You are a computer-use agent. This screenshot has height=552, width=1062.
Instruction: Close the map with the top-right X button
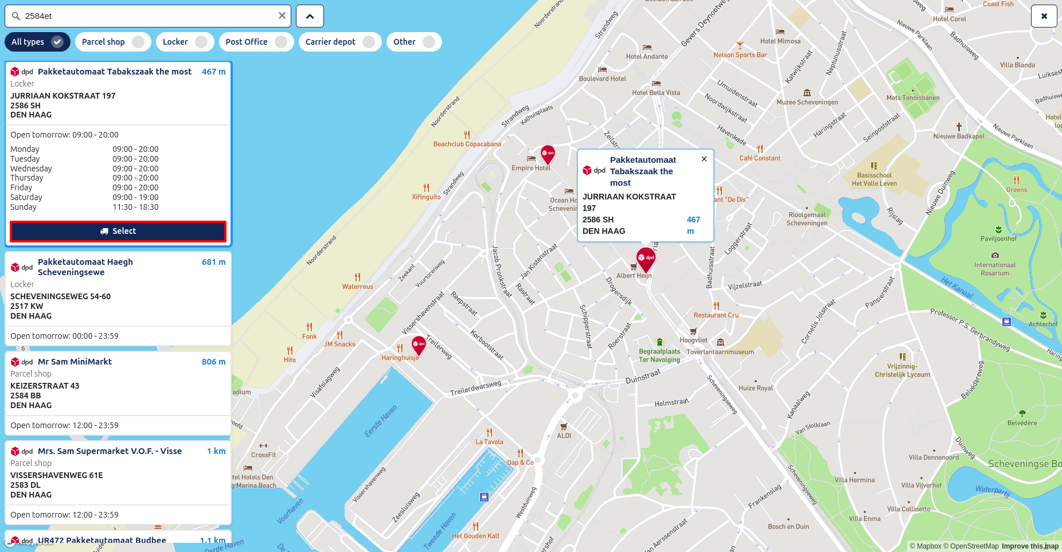[x=1044, y=16]
